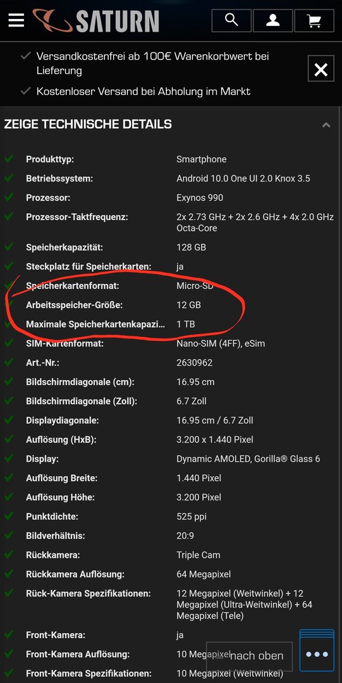Open the hamburger navigation menu
This screenshot has height=683, width=342.
tap(16, 20)
